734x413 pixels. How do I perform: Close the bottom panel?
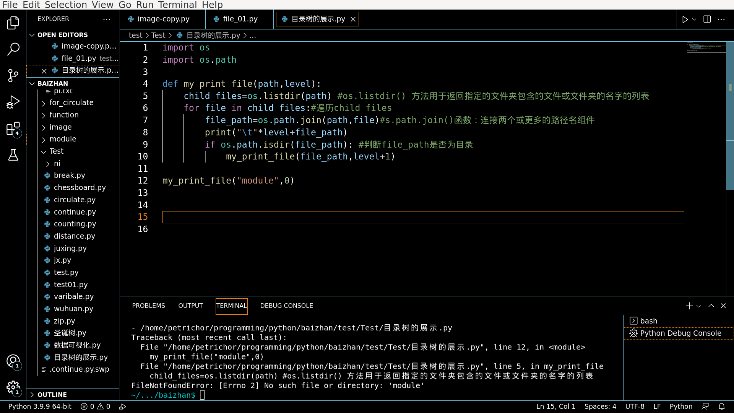(723, 306)
